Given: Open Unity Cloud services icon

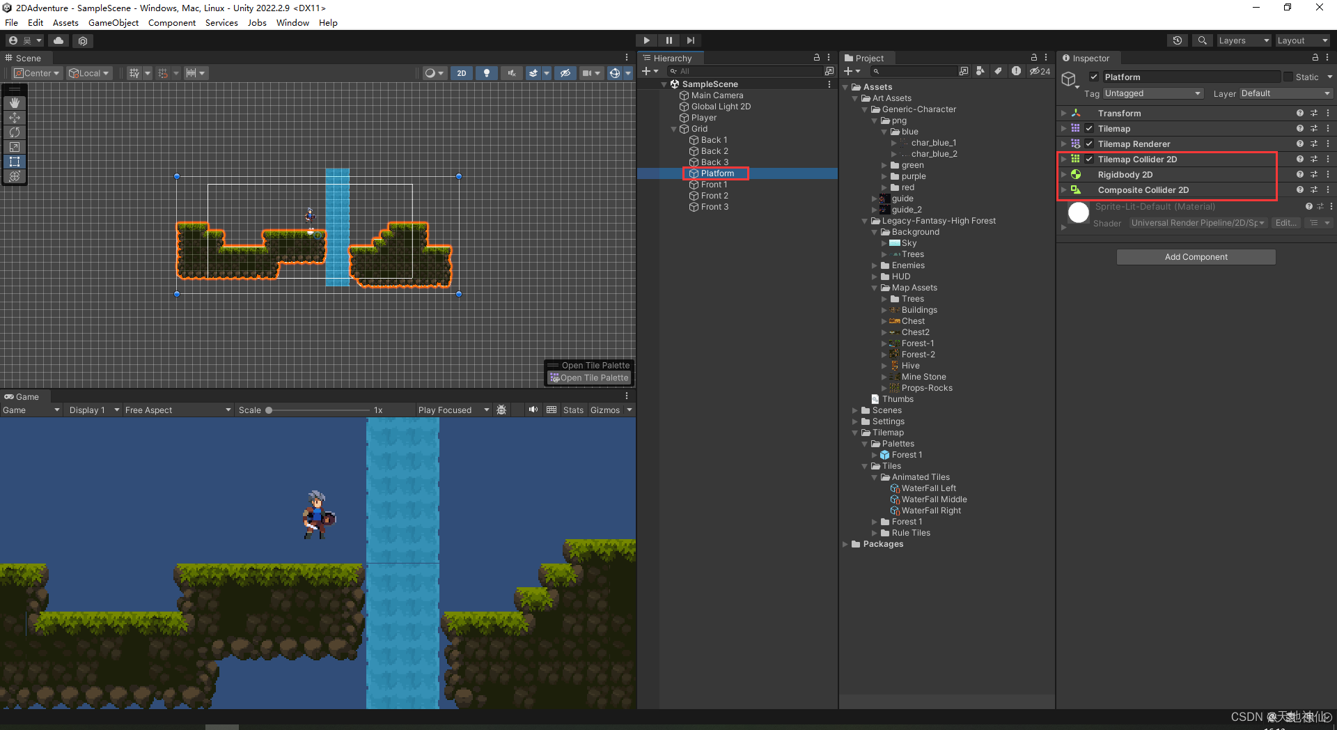Looking at the screenshot, I should point(58,40).
